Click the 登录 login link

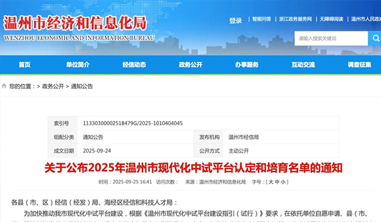click(236, 20)
